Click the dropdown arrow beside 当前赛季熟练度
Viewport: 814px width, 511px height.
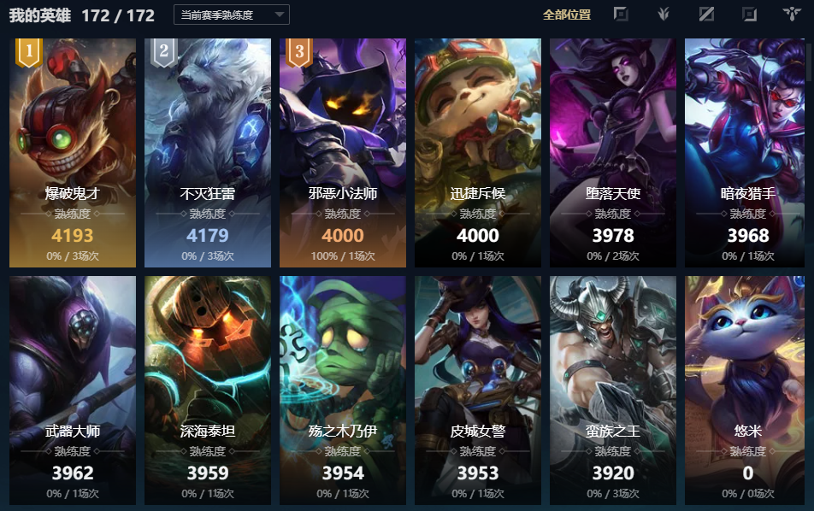[x=280, y=15]
